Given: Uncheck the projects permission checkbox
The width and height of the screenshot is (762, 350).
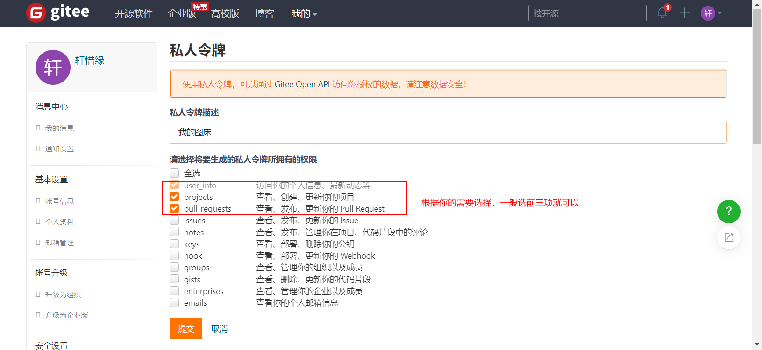Looking at the screenshot, I should click(x=174, y=197).
